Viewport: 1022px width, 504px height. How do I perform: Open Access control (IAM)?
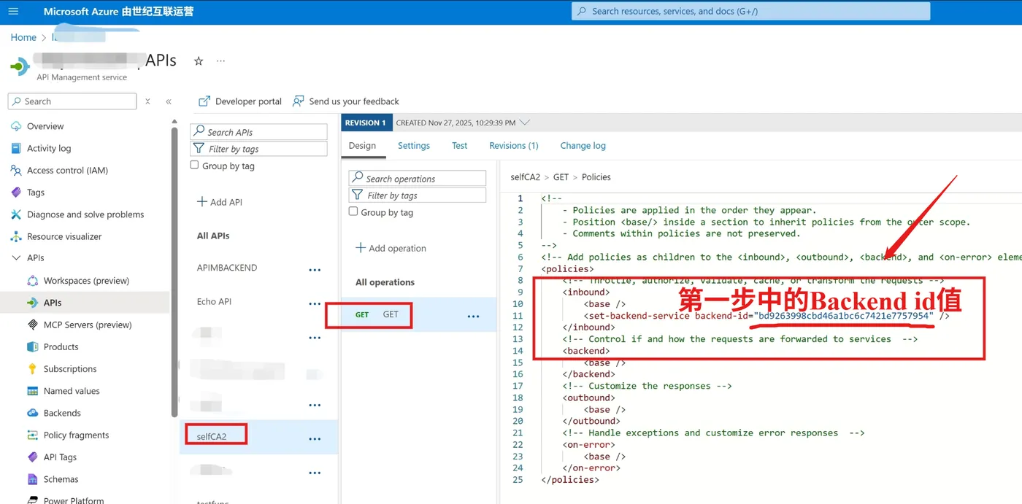pyautogui.click(x=67, y=170)
